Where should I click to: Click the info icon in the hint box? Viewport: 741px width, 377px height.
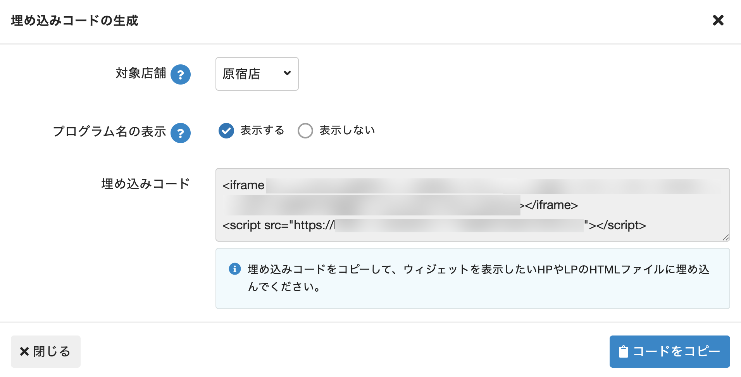click(x=235, y=269)
